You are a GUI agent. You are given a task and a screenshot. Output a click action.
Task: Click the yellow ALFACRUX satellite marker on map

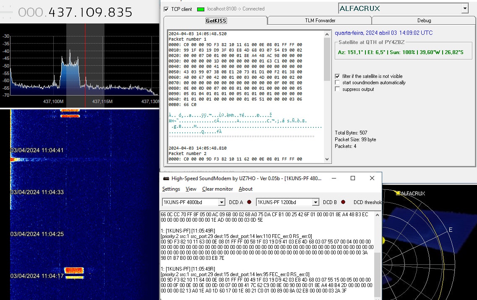pos(398,193)
